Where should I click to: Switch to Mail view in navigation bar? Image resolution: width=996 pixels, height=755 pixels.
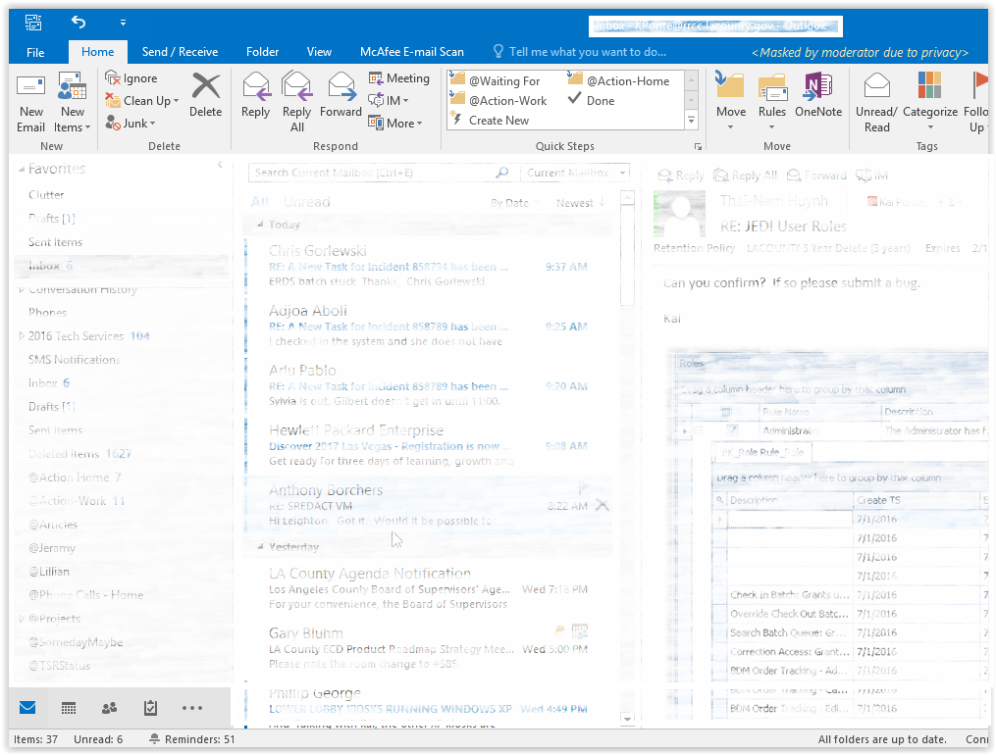[x=27, y=707]
